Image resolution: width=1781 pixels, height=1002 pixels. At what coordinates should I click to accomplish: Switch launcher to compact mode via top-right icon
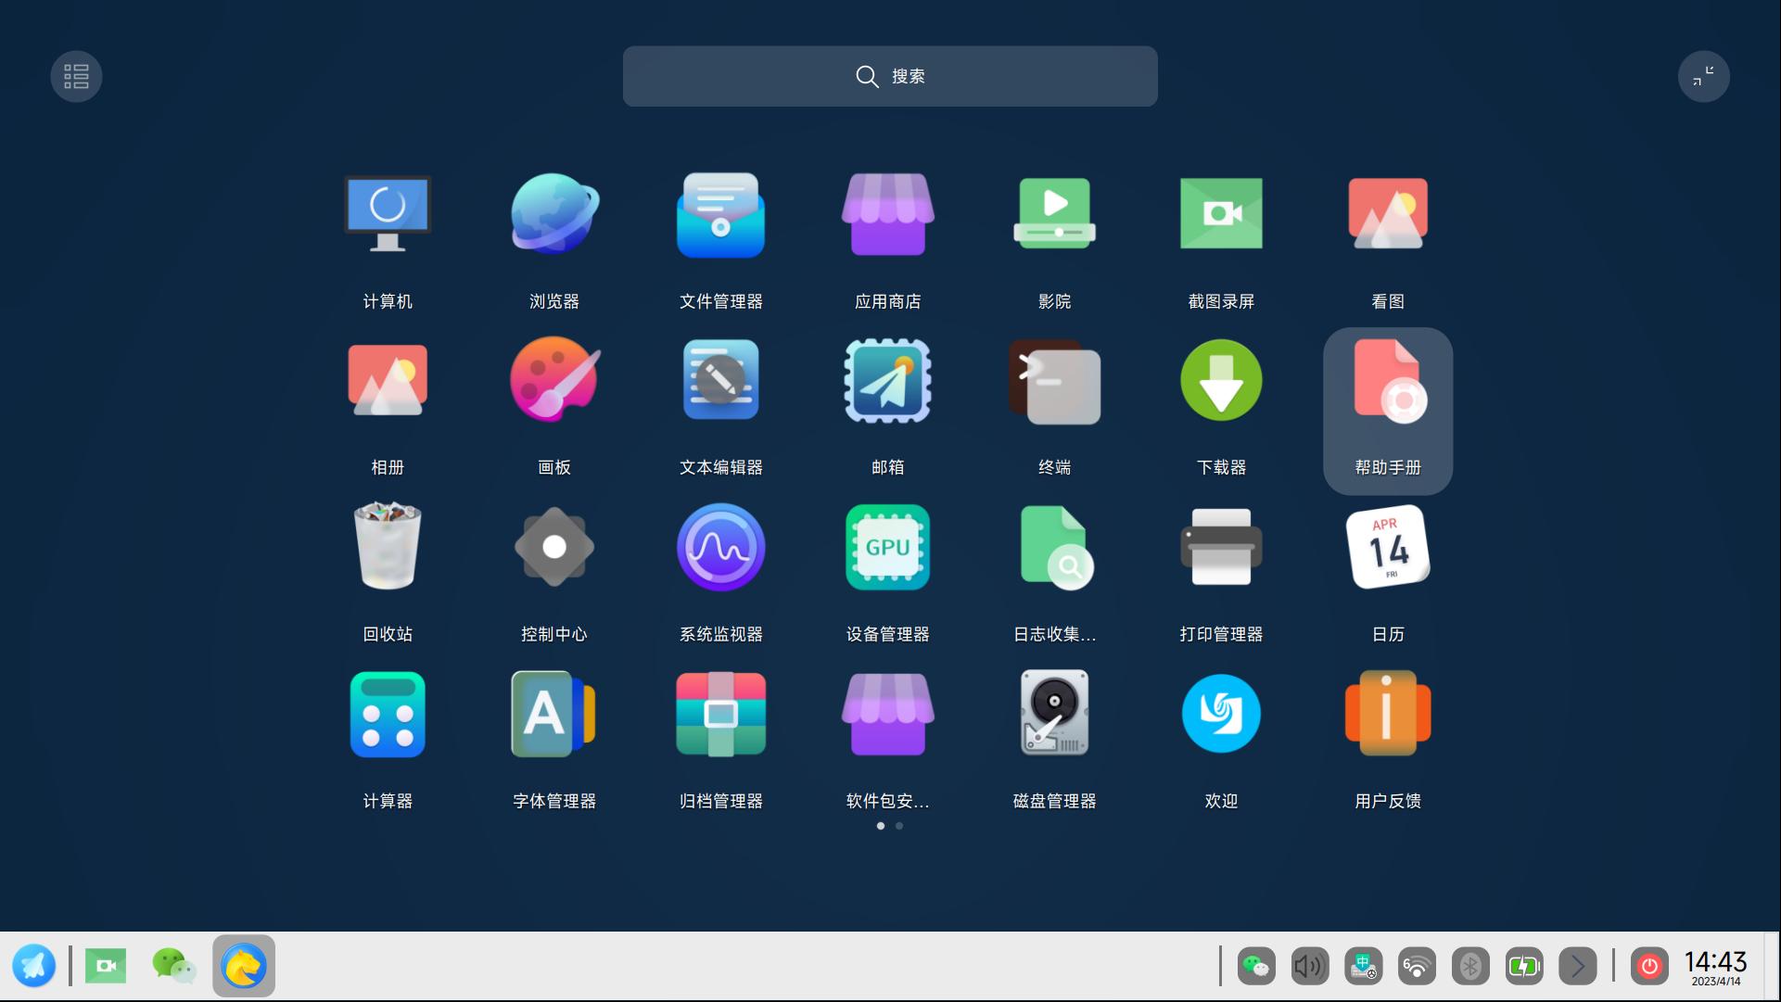(x=1704, y=76)
